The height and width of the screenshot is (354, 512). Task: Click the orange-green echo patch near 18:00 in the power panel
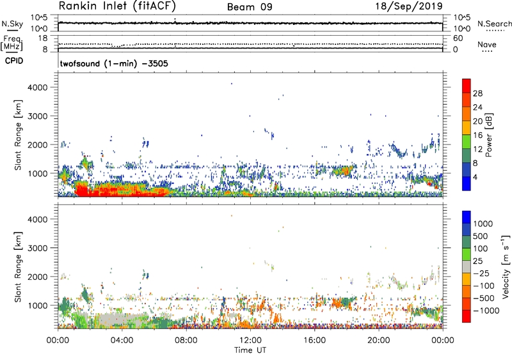point(342,171)
